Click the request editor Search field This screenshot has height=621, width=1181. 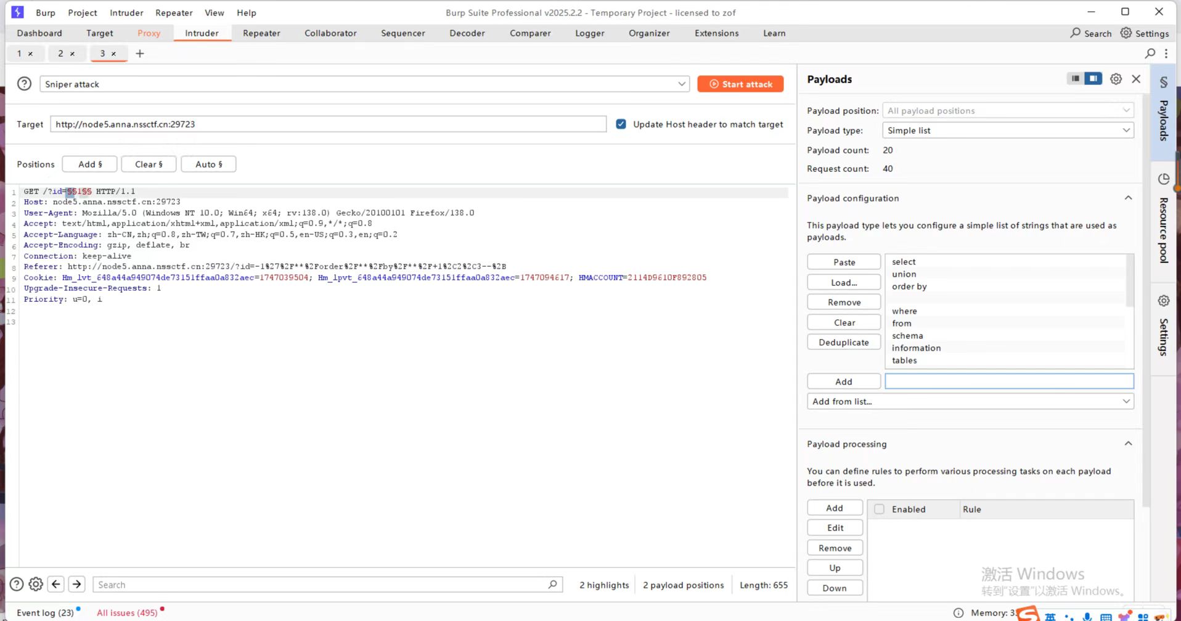(327, 584)
